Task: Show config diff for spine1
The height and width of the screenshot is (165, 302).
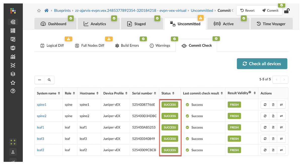Action: click(281, 105)
